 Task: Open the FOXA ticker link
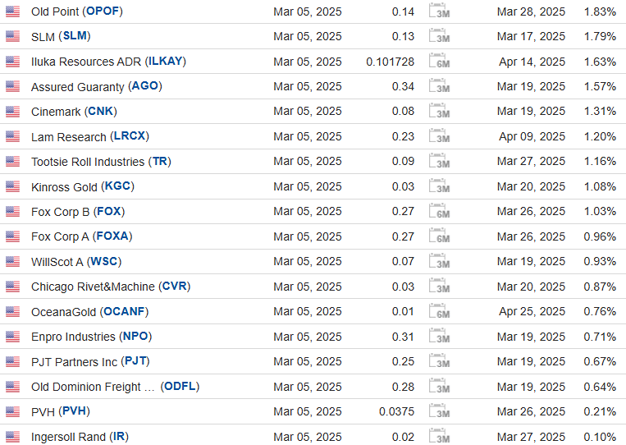(x=112, y=236)
